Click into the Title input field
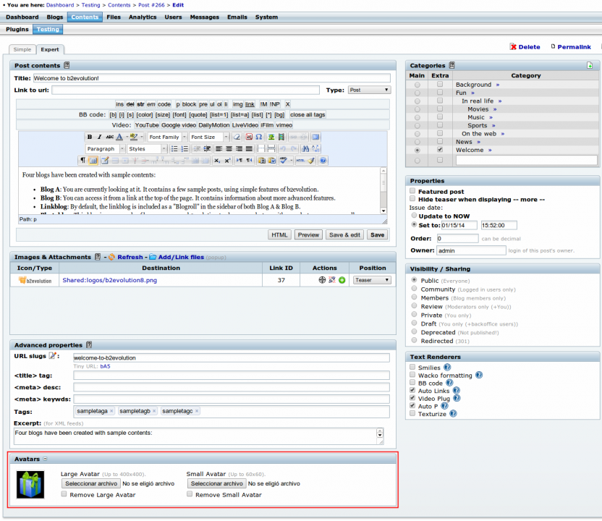602x521 pixels. click(212, 78)
